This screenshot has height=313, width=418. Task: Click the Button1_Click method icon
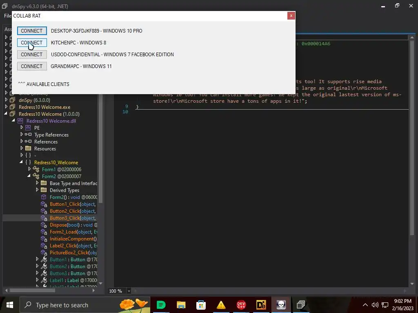44,204
